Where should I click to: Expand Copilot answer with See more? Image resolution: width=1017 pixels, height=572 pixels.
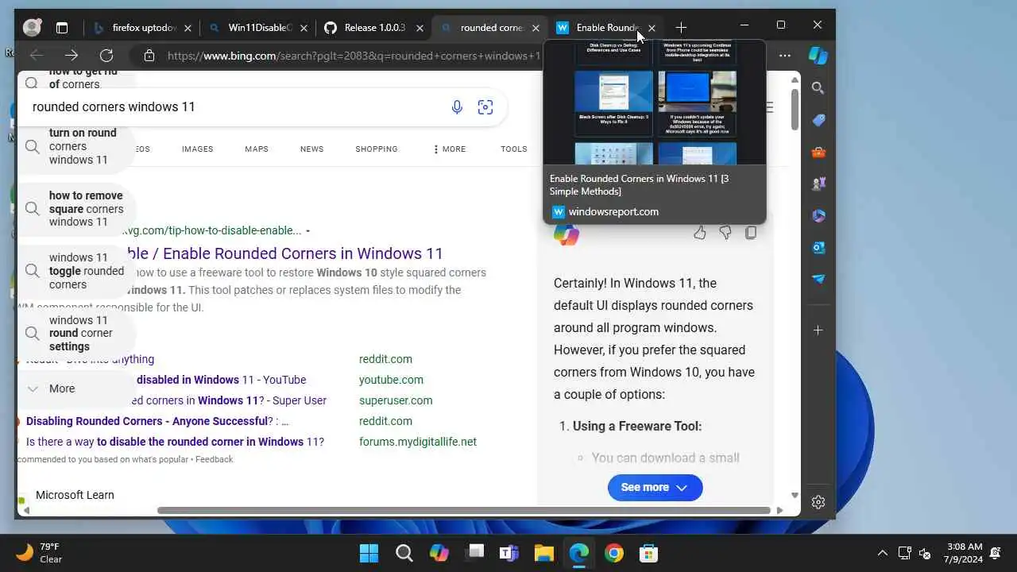pos(655,487)
